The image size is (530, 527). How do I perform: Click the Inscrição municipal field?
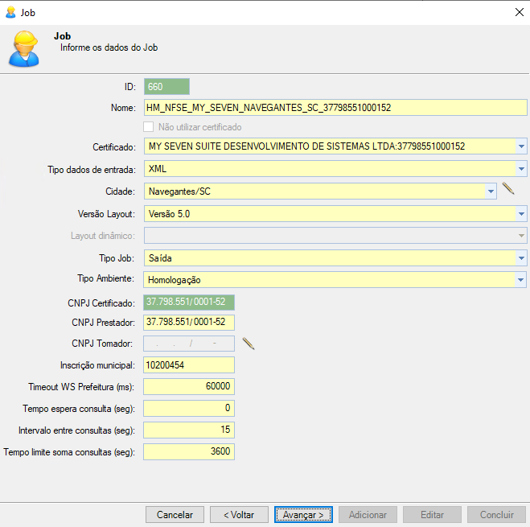(189, 364)
